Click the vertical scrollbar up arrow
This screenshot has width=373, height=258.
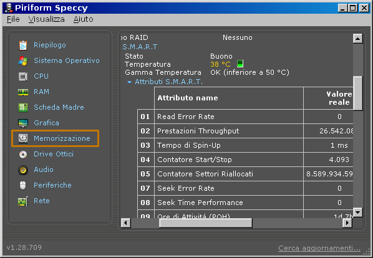click(x=358, y=39)
